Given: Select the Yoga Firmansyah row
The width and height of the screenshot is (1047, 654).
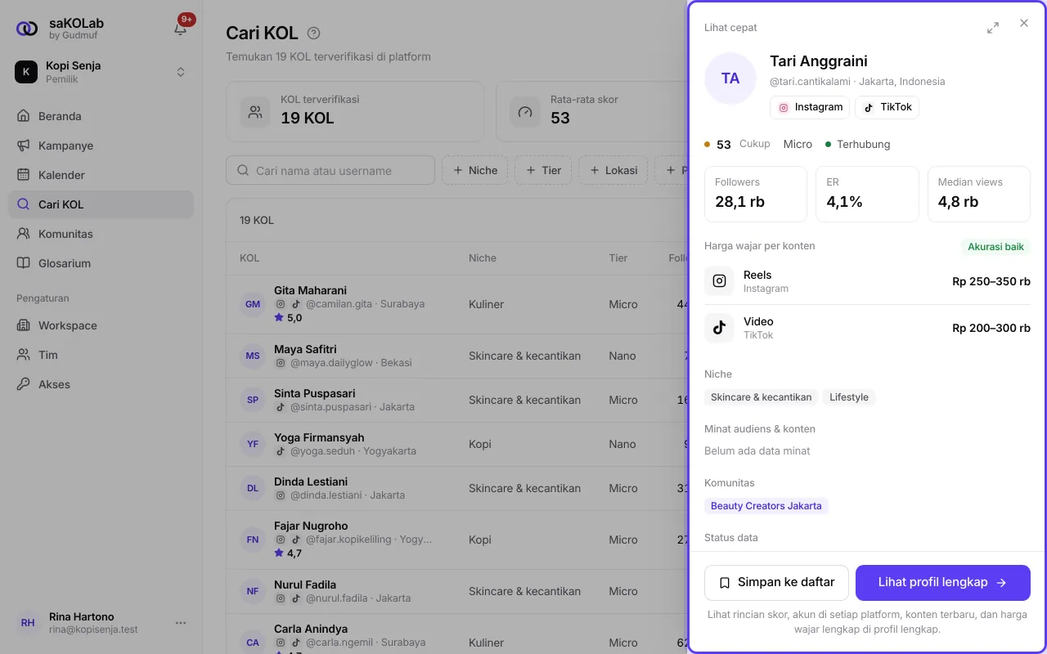Looking at the screenshot, I should 456,444.
